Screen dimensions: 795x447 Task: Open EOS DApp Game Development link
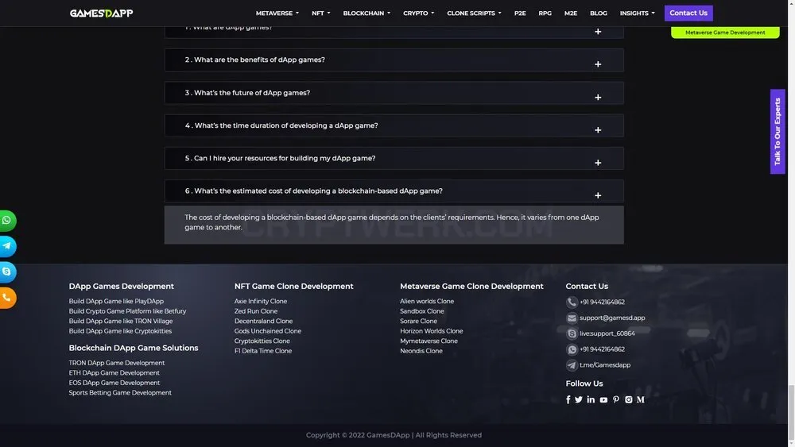114,383
